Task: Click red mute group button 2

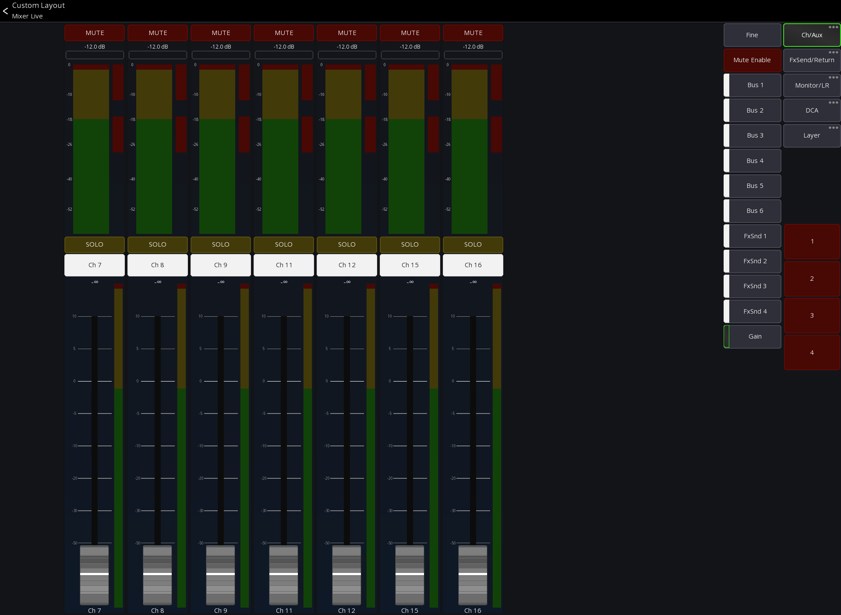Action: coord(812,279)
